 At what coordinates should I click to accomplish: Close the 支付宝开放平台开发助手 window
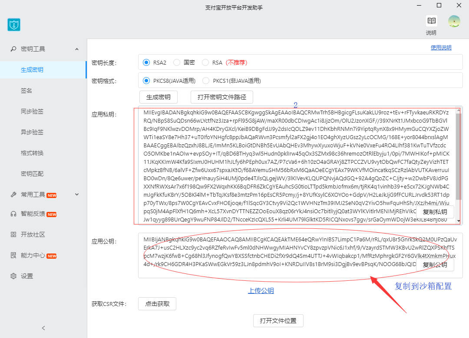459,5
